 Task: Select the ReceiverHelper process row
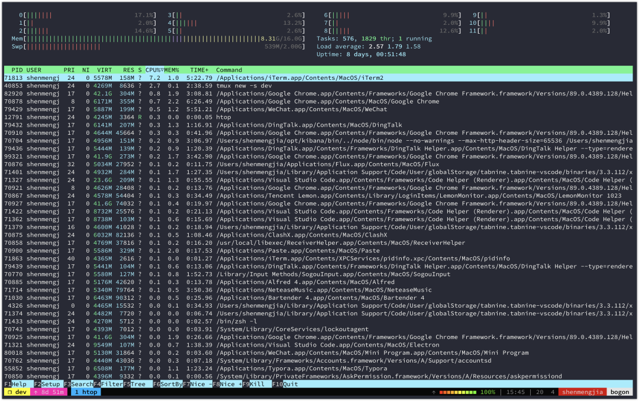[318, 243]
